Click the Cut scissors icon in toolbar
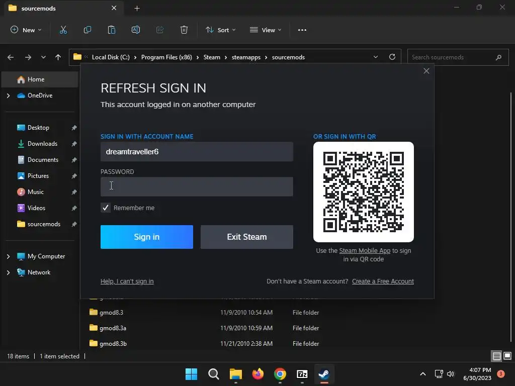Screen dimensions: 515x386 63,30
